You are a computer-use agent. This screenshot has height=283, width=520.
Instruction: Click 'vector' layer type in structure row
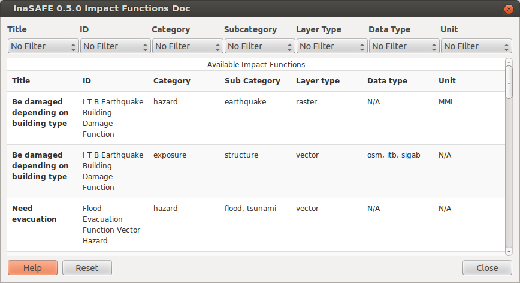pos(307,155)
